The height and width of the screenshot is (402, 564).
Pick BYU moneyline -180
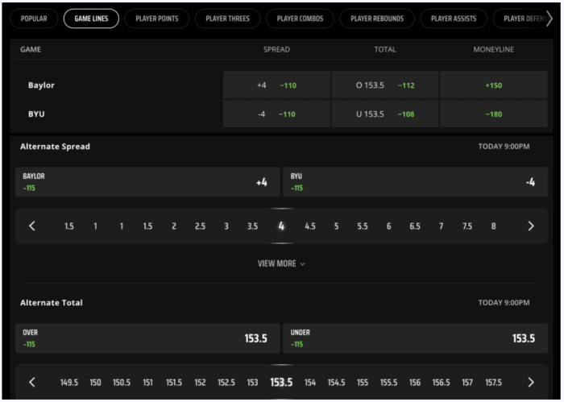coord(493,114)
